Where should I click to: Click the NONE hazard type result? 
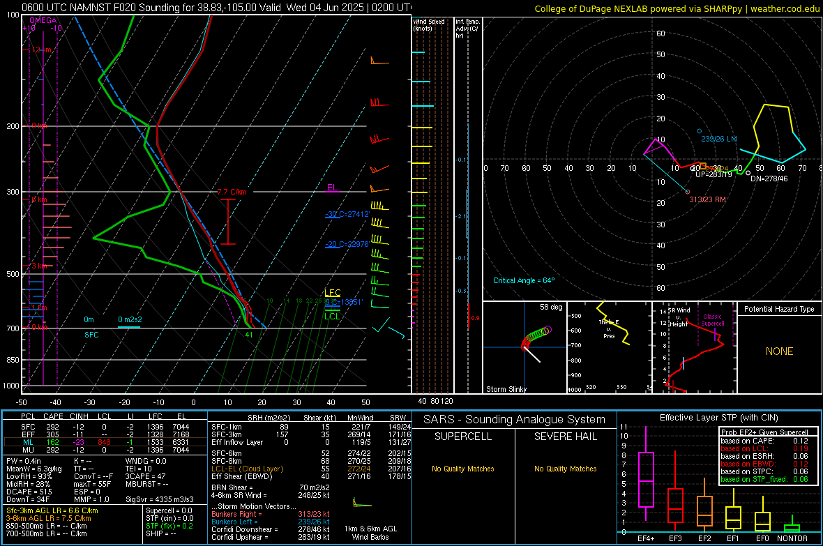click(x=779, y=351)
